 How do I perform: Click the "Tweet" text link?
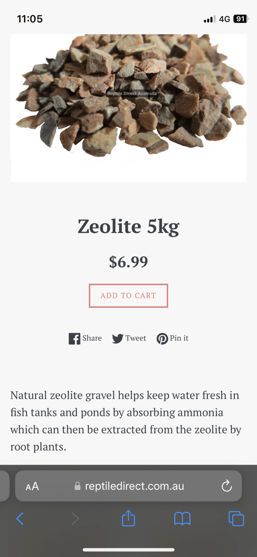tap(136, 338)
